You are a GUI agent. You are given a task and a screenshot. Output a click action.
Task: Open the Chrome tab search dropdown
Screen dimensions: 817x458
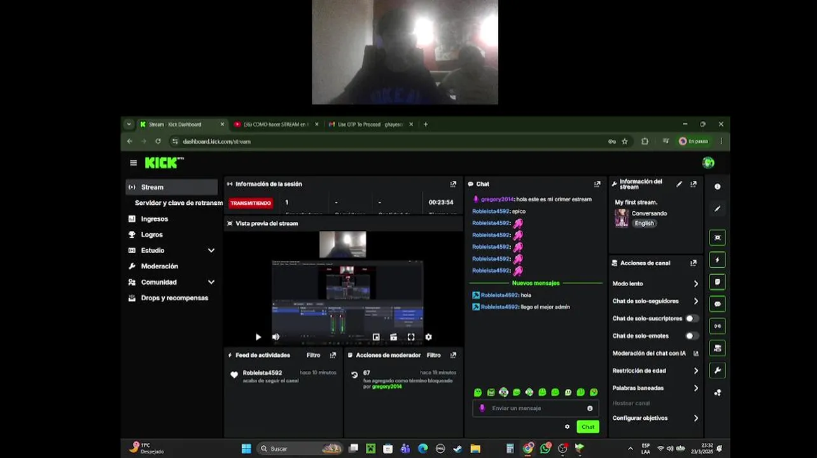click(129, 125)
